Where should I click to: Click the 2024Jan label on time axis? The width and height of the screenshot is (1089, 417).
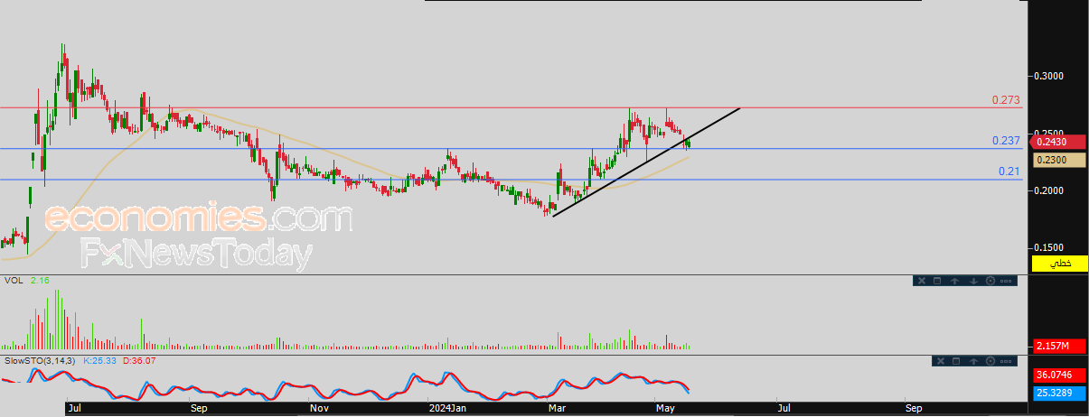coord(446,408)
